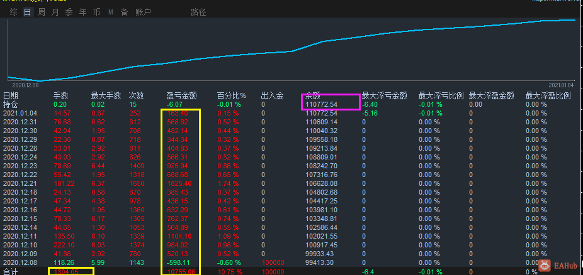Click the floating loss value -5.16
This screenshot has height=275, width=583.
click(370, 113)
